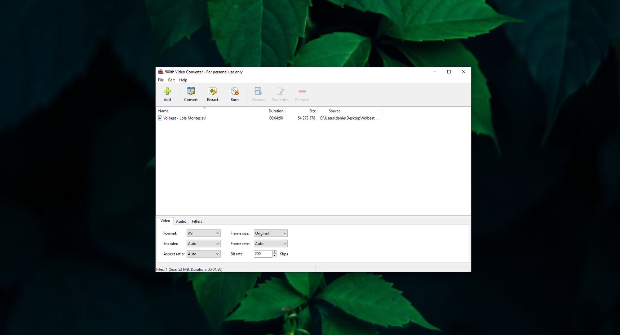Close the 500th Video Converter window
The height and width of the screenshot is (335, 620).
pyautogui.click(x=464, y=72)
